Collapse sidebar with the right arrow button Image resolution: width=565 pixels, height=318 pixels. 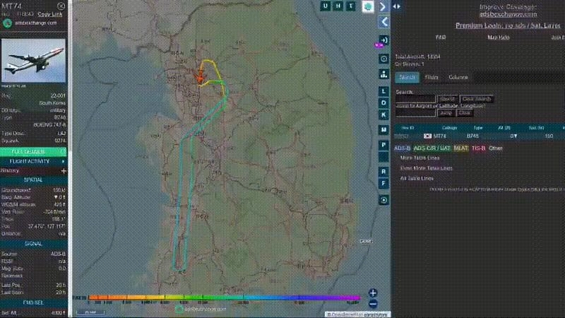383,6
